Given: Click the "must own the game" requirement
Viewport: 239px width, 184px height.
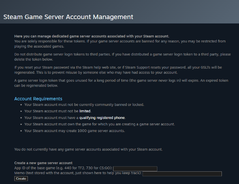Looking at the screenshot, I should [99, 124].
